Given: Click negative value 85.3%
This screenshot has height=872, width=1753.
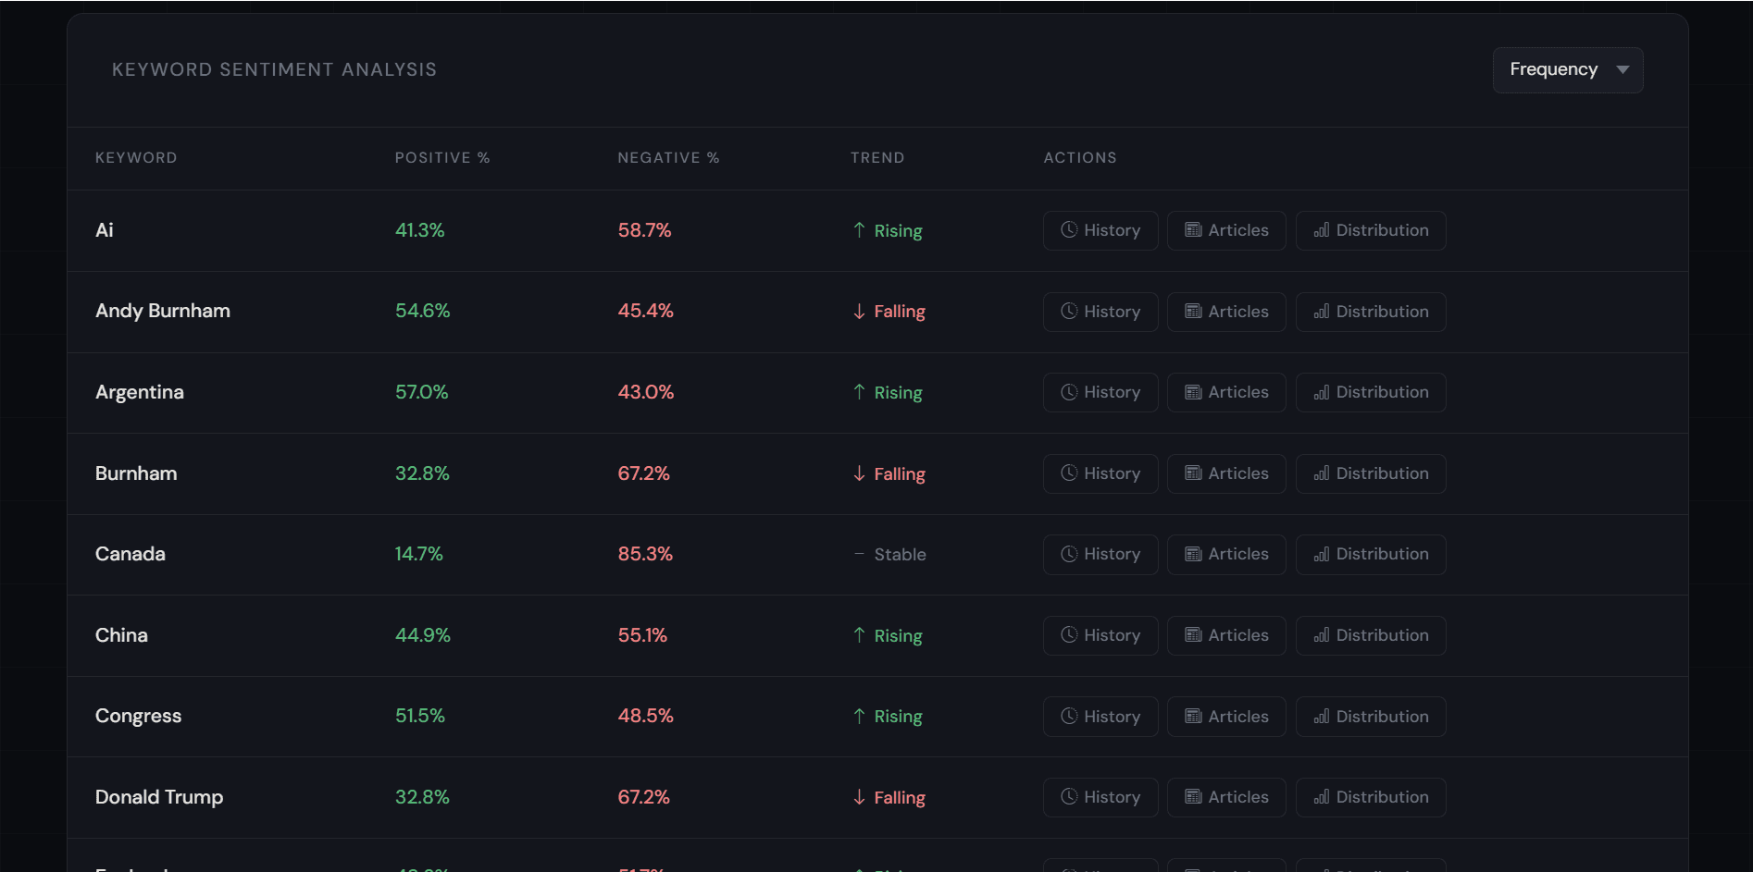Looking at the screenshot, I should [x=646, y=554].
